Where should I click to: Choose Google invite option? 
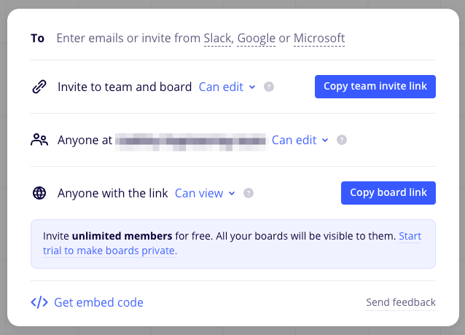[256, 38]
